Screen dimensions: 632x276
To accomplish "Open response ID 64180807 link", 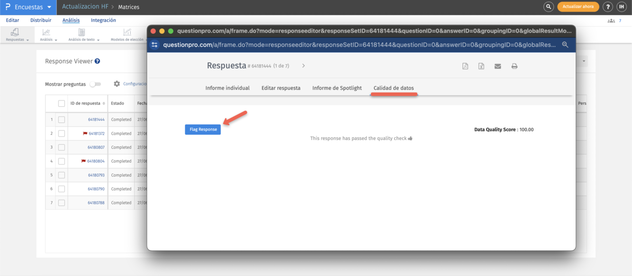I will pyautogui.click(x=96, y=147).
